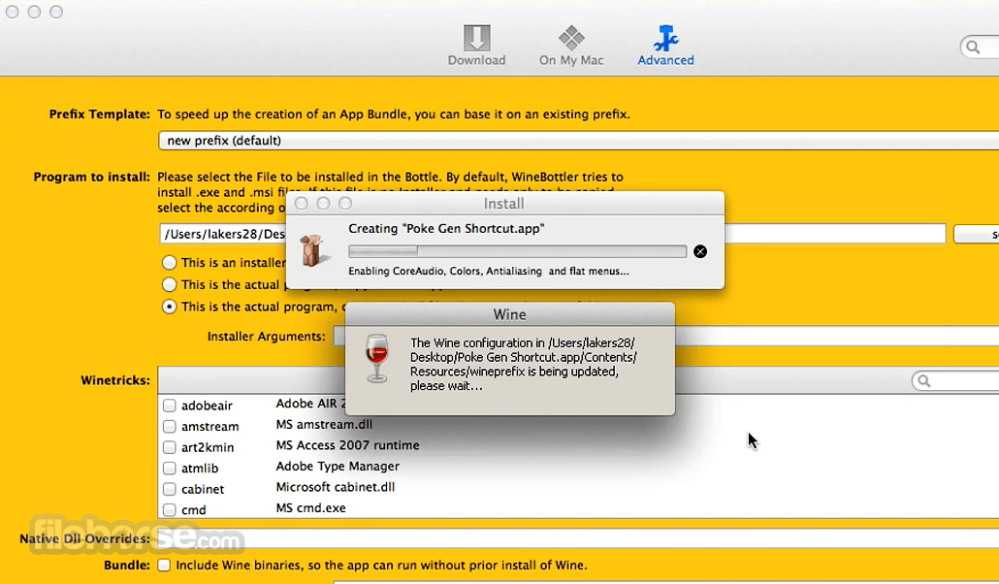Cancel the install progress with the X button
This screenshot has width=999, height=584.
click(700, 251)
